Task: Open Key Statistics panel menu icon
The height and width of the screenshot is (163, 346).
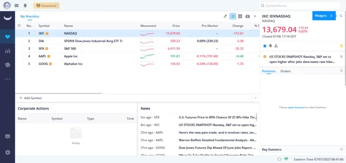Action: [x=341, y=149]
